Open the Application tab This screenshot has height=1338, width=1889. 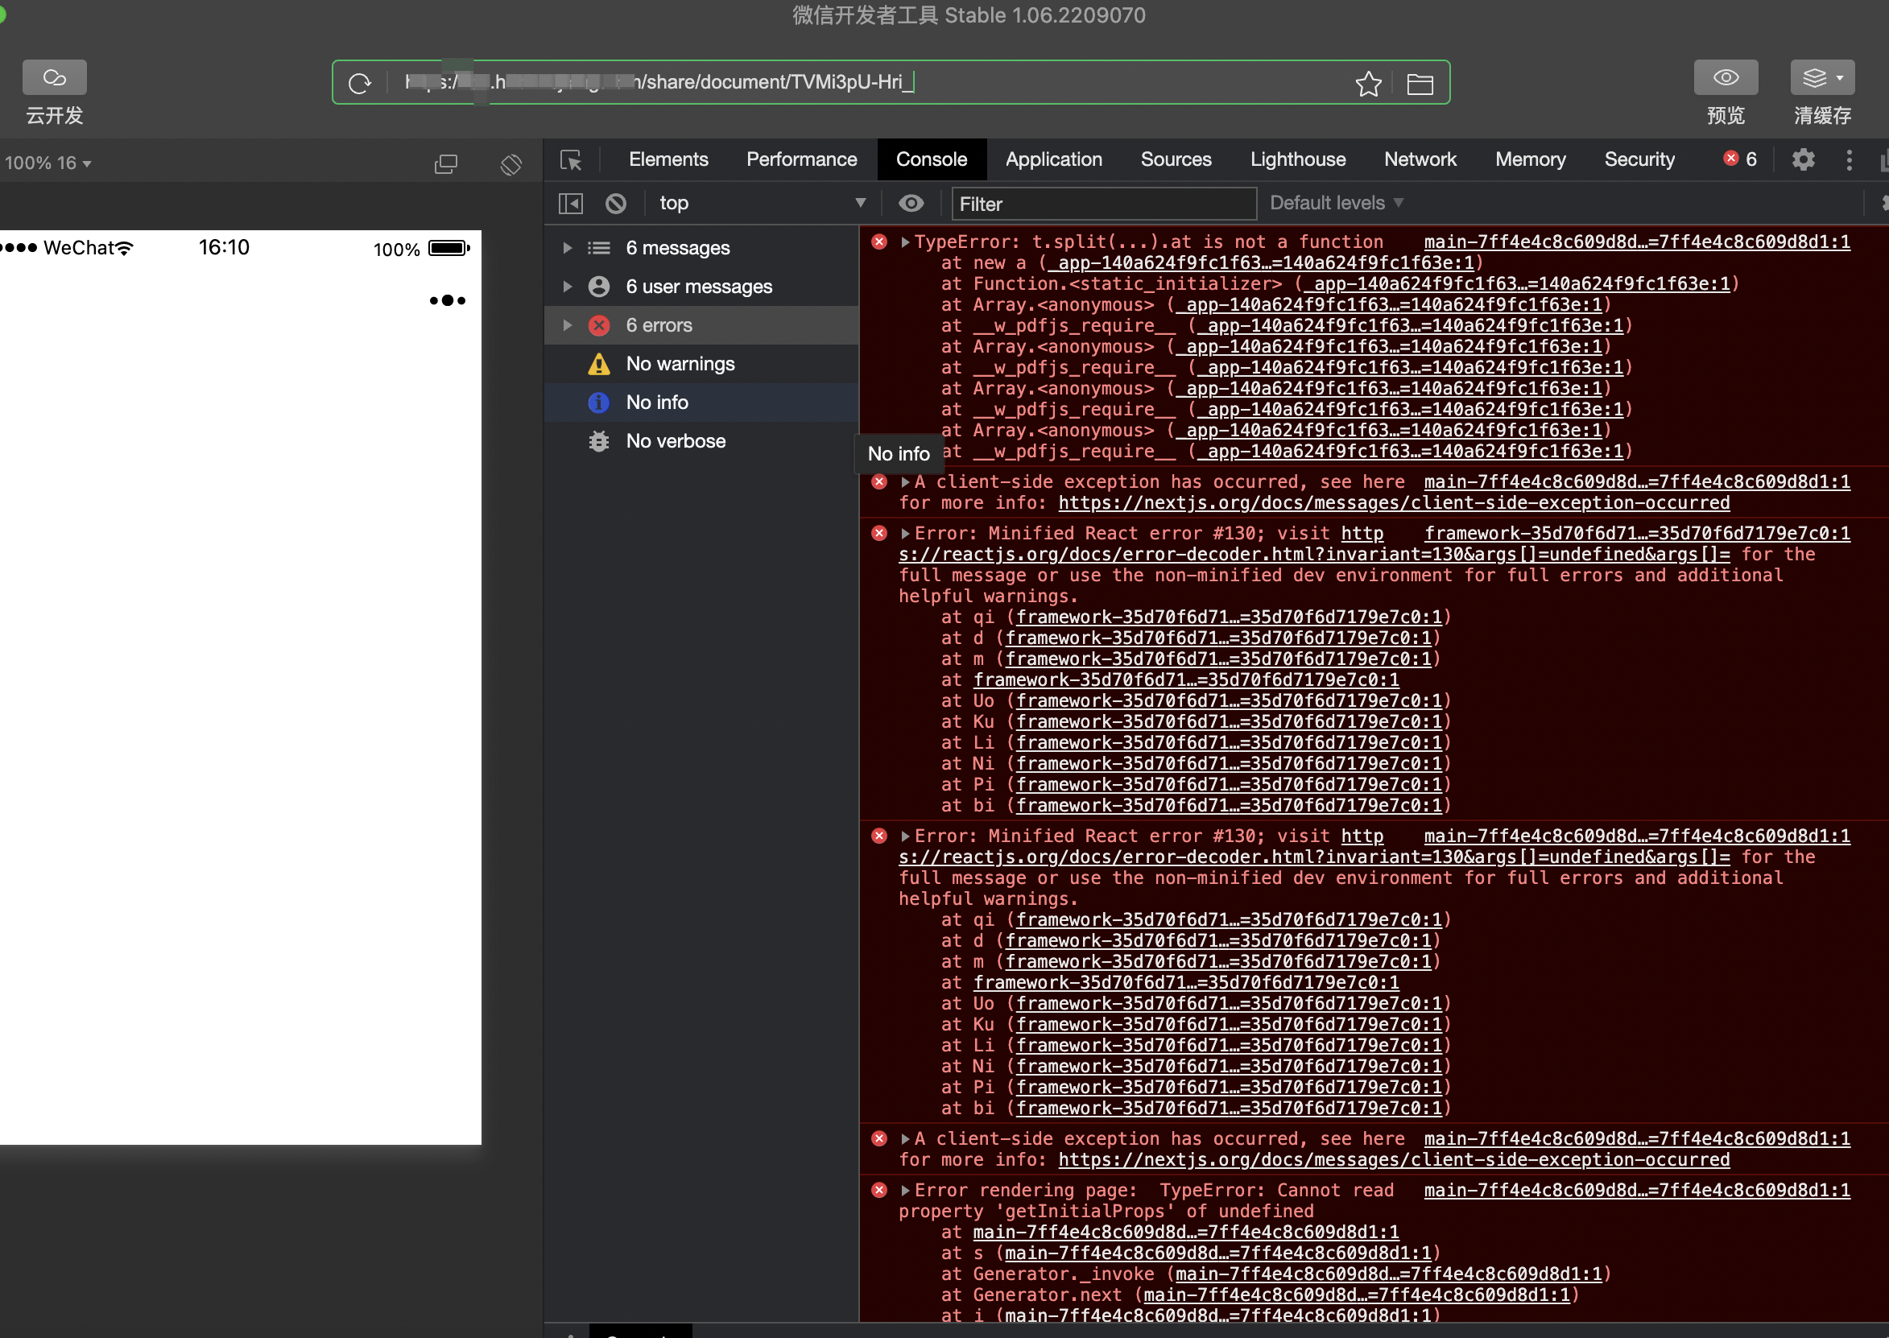1053,160
